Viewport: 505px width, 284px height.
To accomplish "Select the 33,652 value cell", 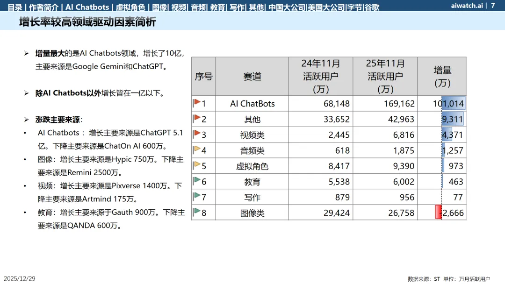I will [321, 119].
